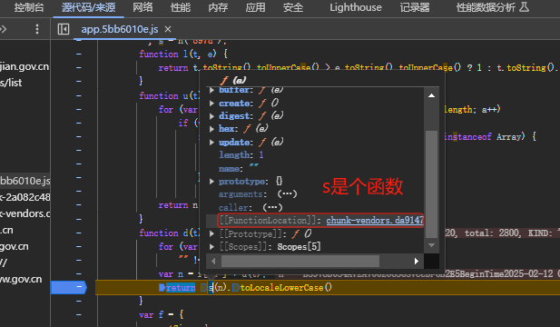Open the 性能 (Performance) tab
560x327 pixels.
pyautogui.click(x=181, y=7)
